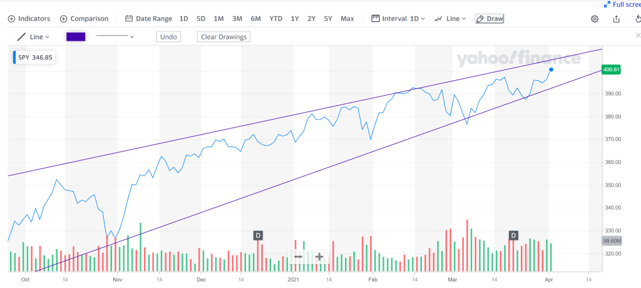Zoom in with the plus button

[319, 257]
